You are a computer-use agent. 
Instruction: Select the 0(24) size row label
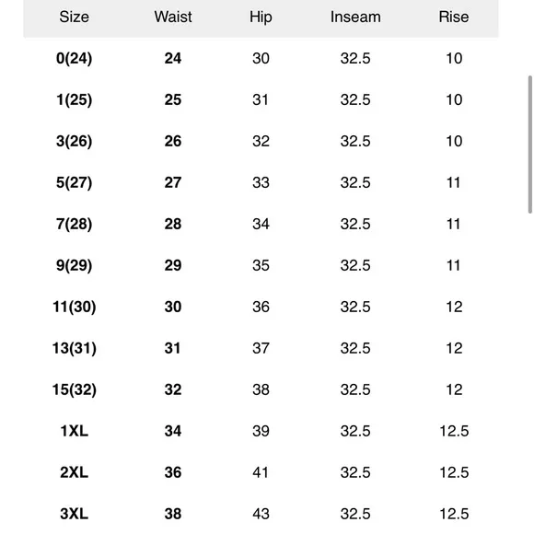[x=75, y=58]
